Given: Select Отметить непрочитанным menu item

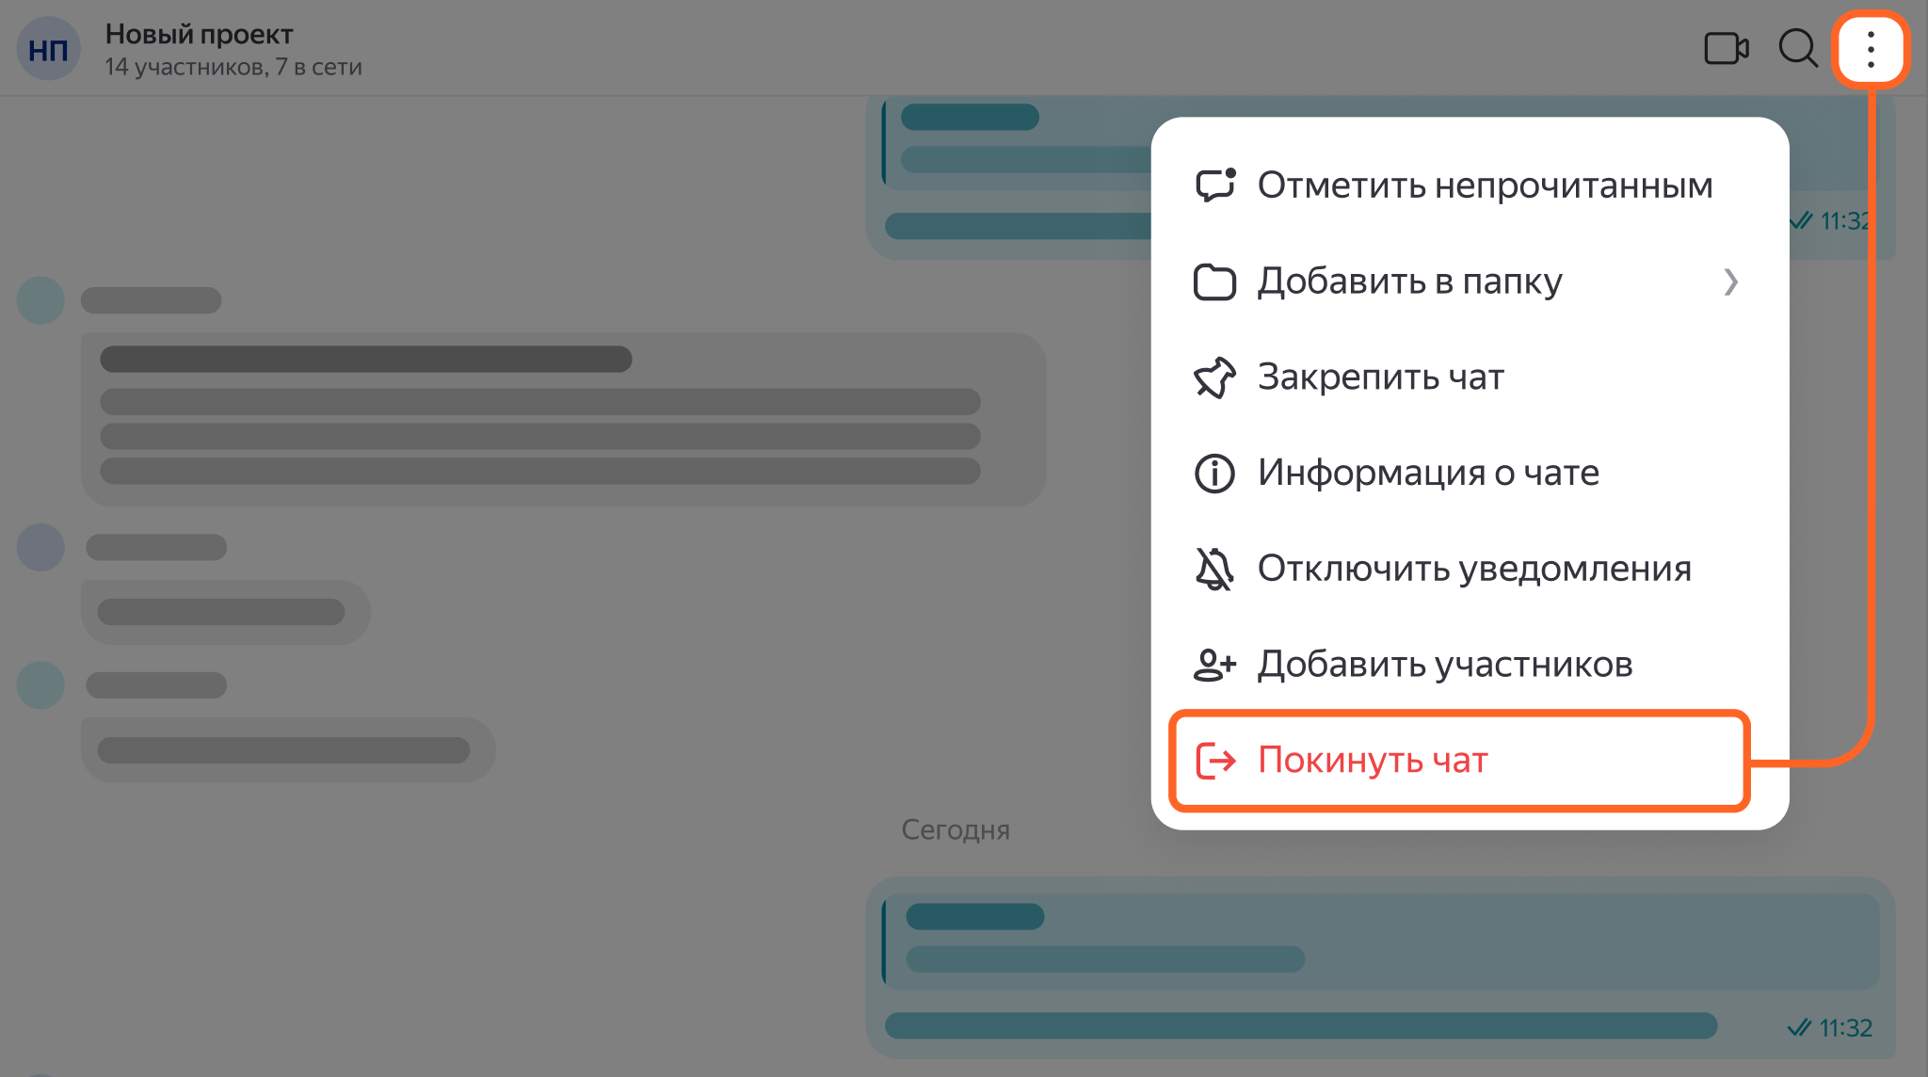Looking at the screenshot, I should tap(1485, 185).
